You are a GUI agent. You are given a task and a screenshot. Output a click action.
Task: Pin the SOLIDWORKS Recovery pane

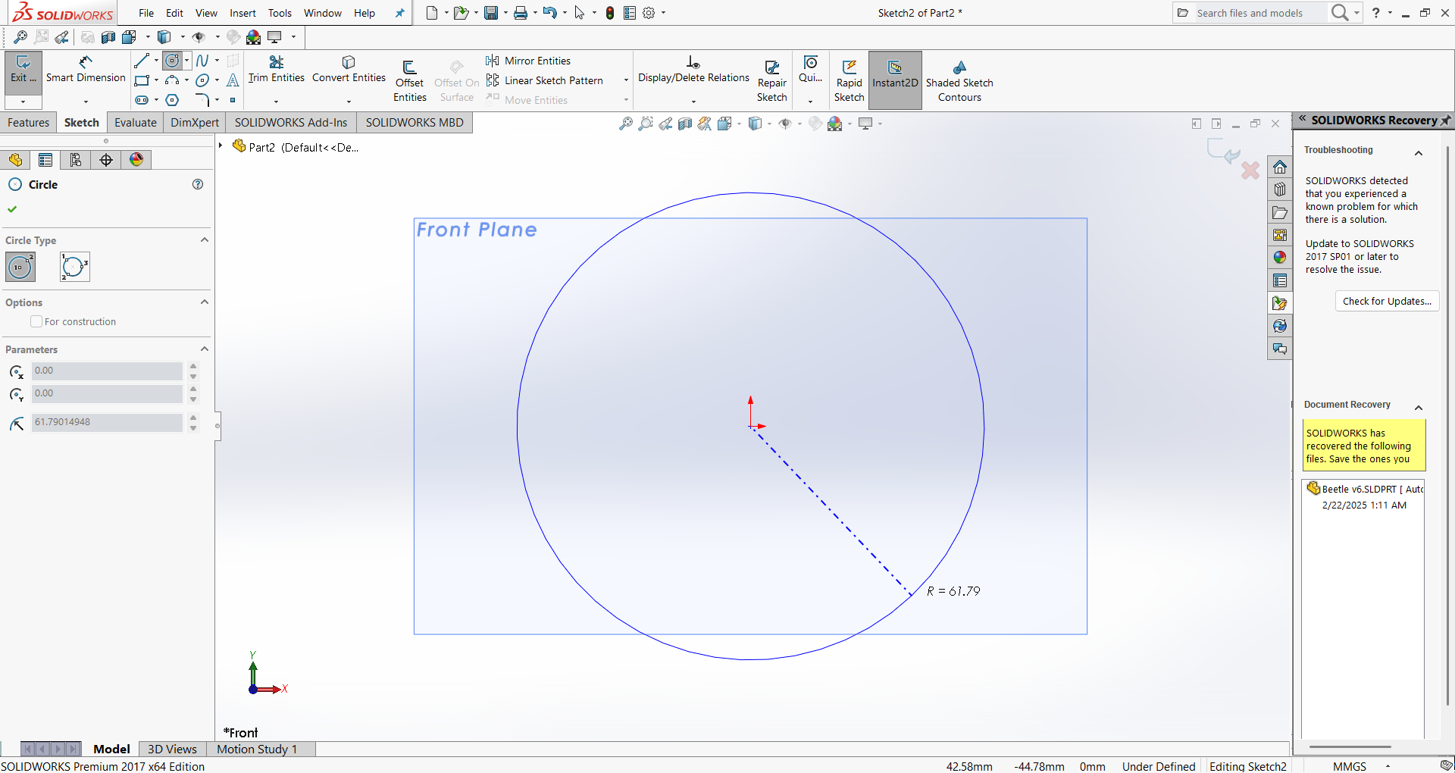1446,120
